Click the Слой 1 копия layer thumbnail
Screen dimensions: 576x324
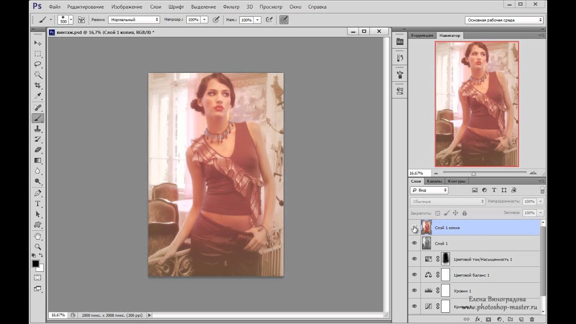pos(427,228)
